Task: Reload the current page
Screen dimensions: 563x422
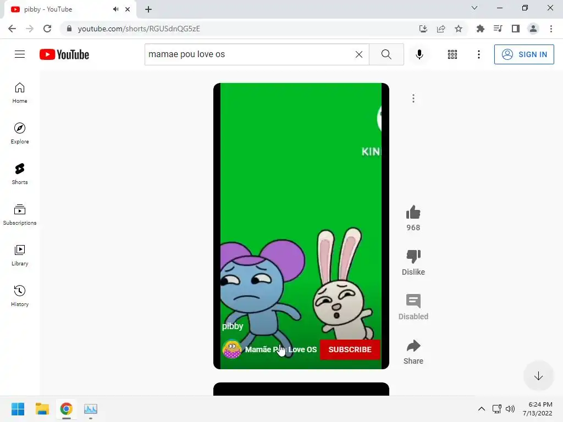Action: (x=47, y=29)
